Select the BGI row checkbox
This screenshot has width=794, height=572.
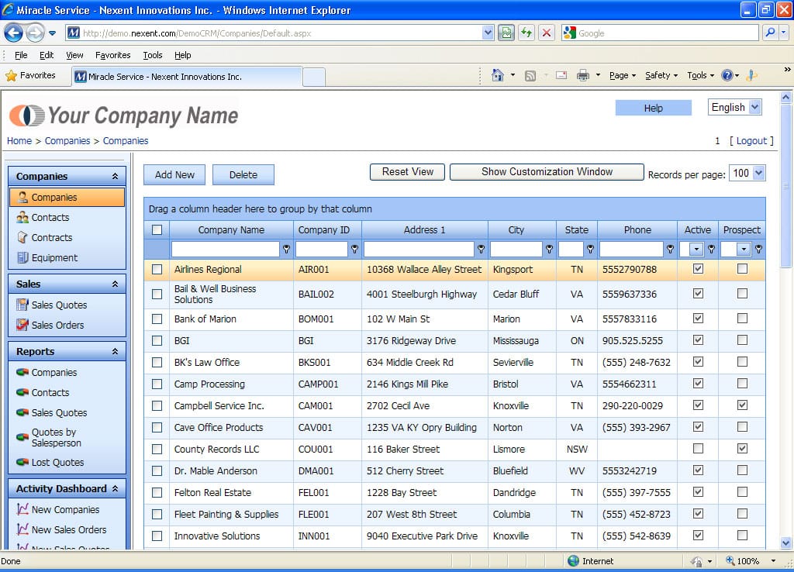click(157, 341)
